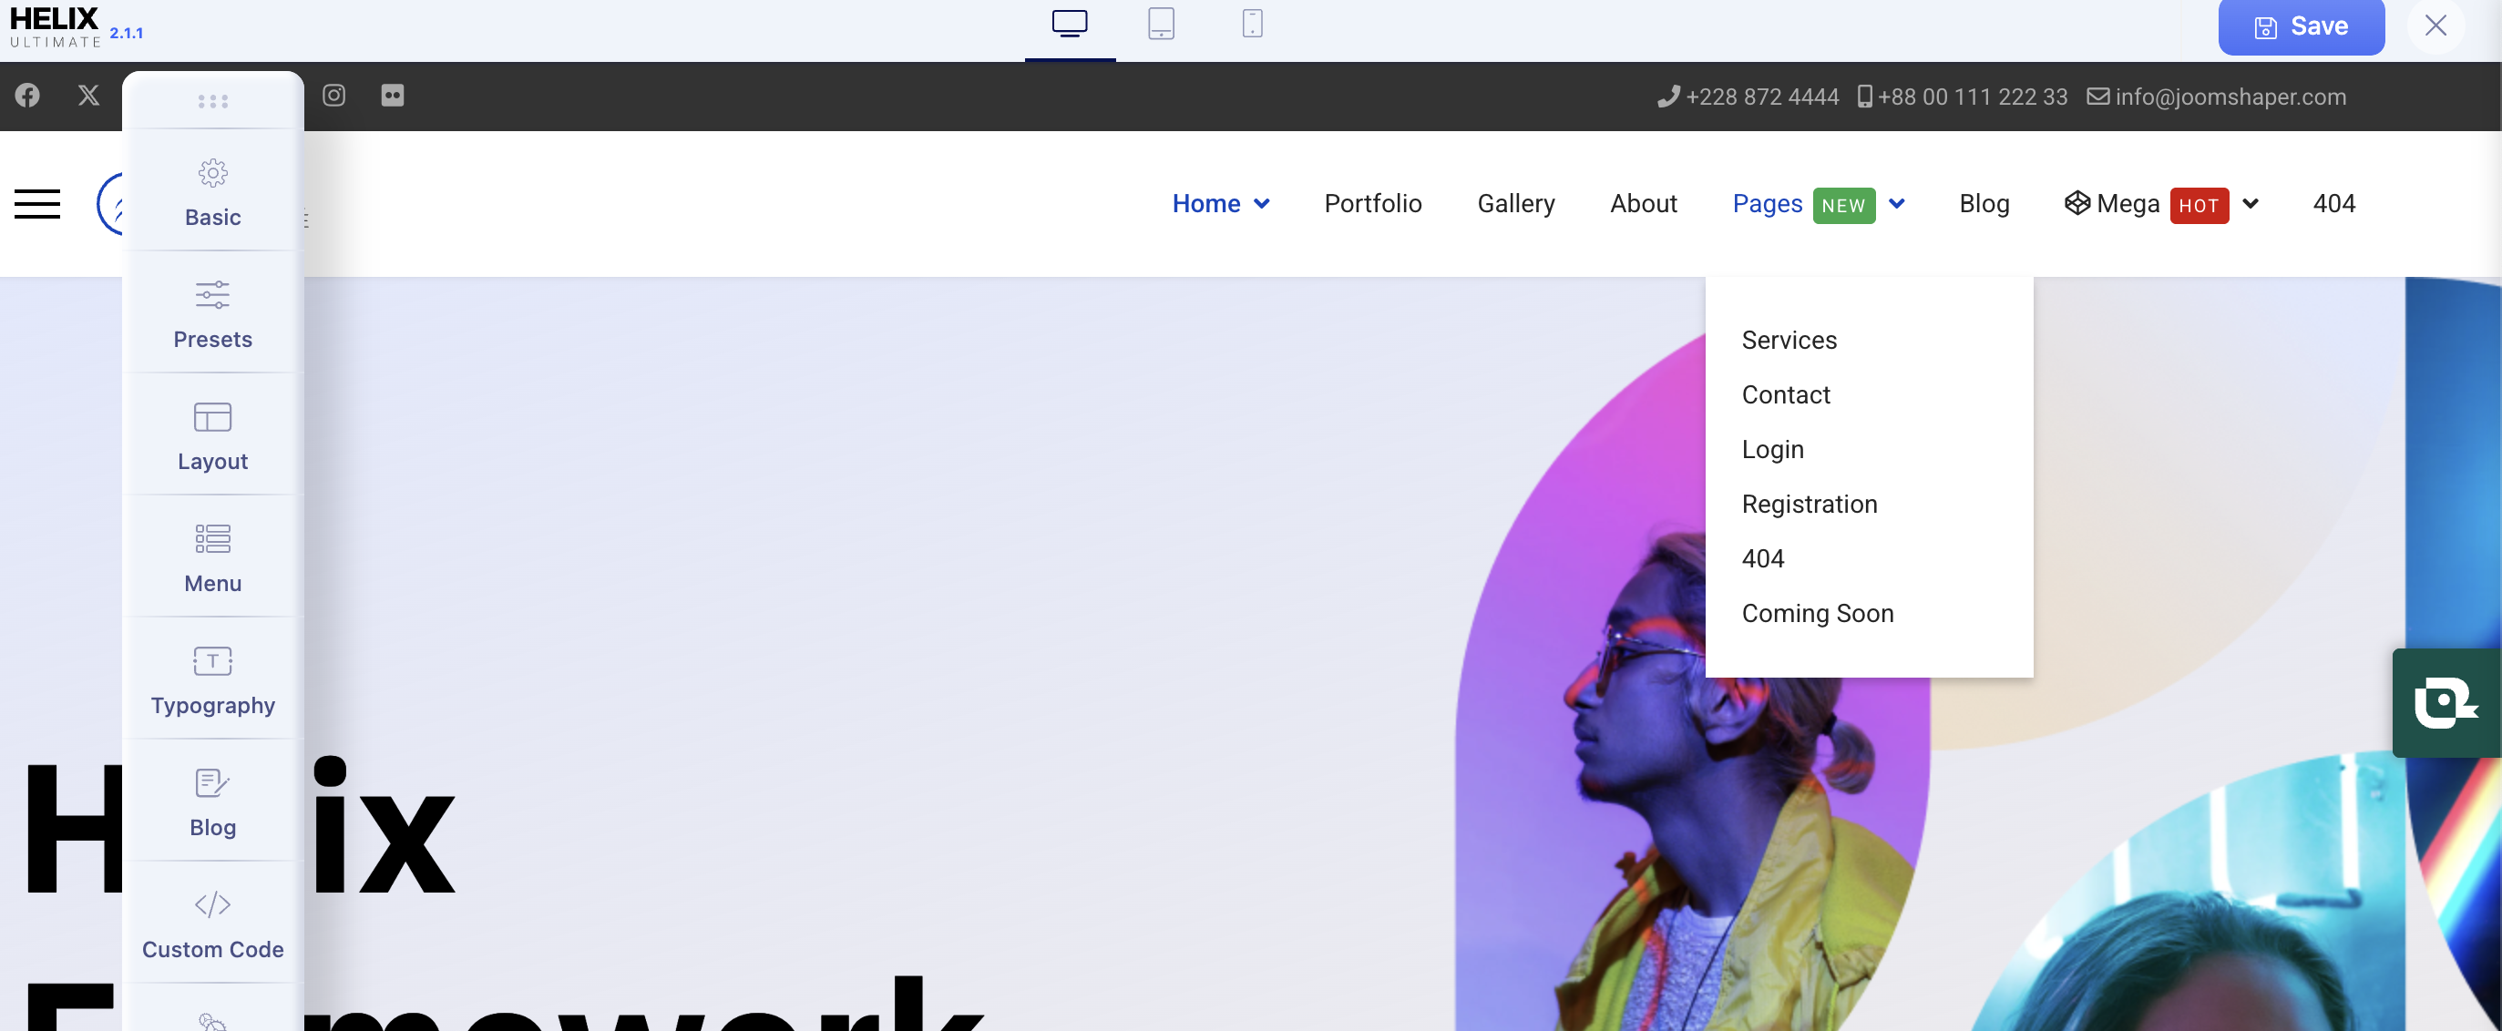The height and width of the screenshot is (1031, 2502).
Task: Expand the Home menu dropdown
Action: click(x=1262, y=204)
